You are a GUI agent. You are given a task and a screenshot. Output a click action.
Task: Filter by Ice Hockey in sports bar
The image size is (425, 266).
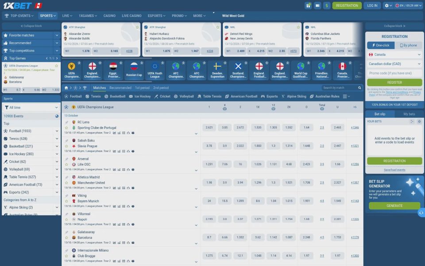tap(139, 96)
